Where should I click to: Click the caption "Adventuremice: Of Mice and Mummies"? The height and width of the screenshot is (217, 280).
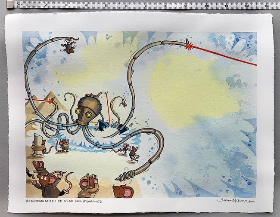pos(64,201)
